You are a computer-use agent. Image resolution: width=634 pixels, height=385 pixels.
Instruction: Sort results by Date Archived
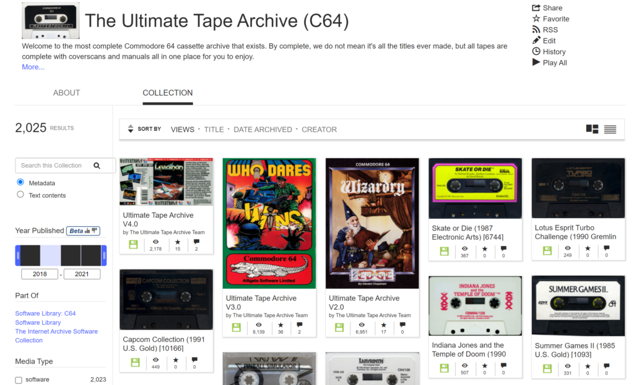(263, 130)
